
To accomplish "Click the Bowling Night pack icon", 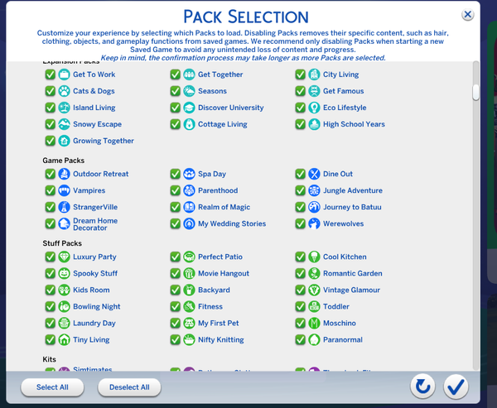I will (64, 306).
